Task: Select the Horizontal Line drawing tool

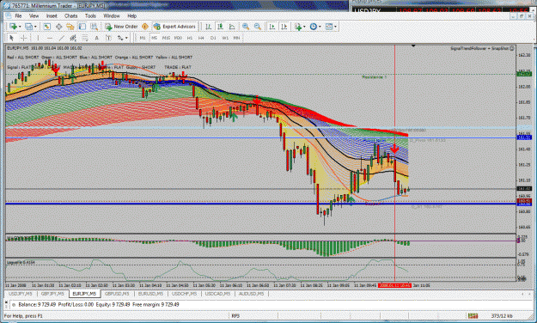Action: (50, 38)
